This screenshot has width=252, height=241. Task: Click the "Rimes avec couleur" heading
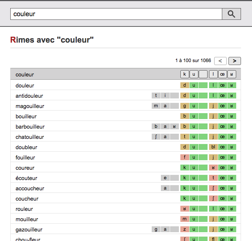tap(52, 40)
